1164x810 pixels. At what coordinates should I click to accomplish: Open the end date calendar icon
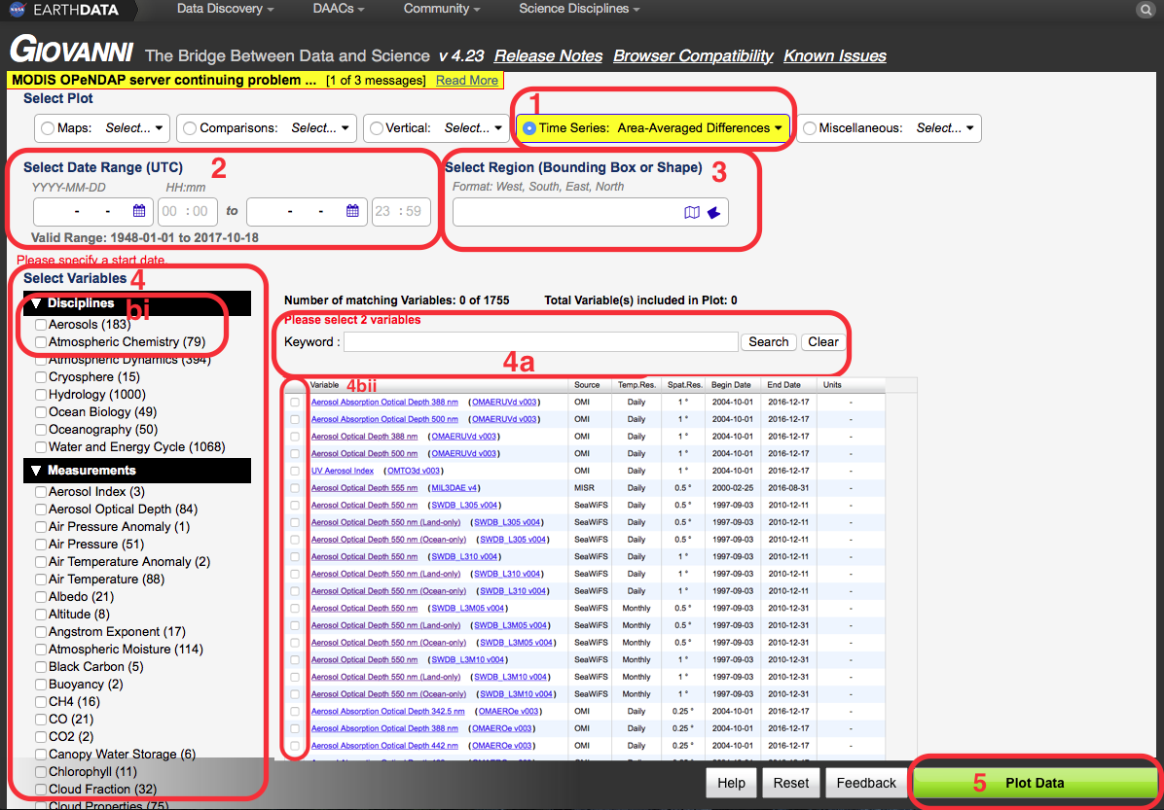352,211
